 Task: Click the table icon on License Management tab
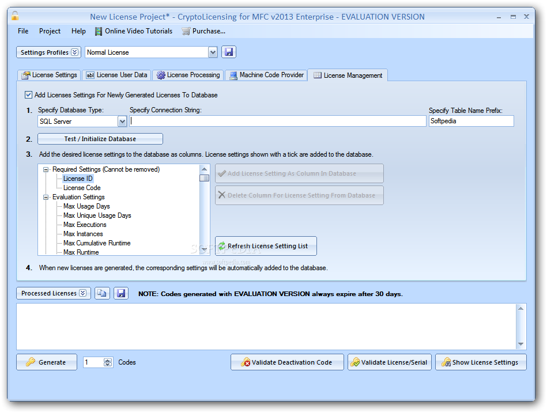pyautogui.click(x=317, y=75)
